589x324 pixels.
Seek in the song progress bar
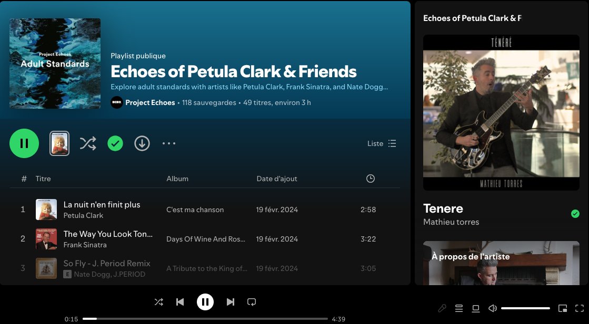pos(205,319)
